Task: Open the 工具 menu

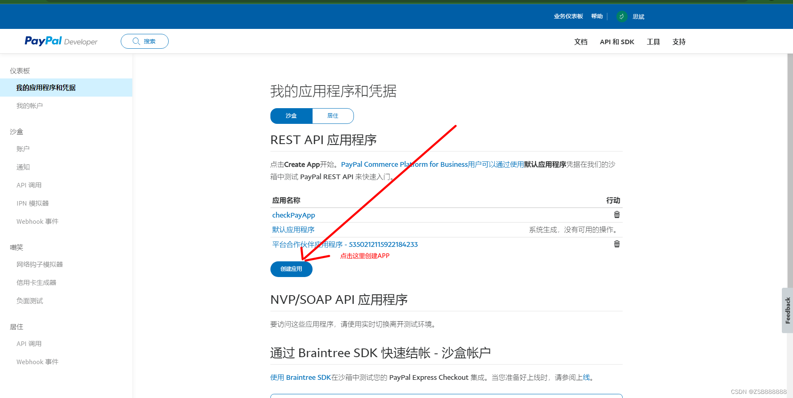Action: 653,42
